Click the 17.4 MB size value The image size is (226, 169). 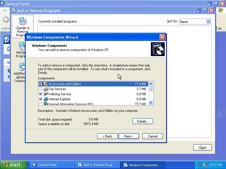coord(140,84)
